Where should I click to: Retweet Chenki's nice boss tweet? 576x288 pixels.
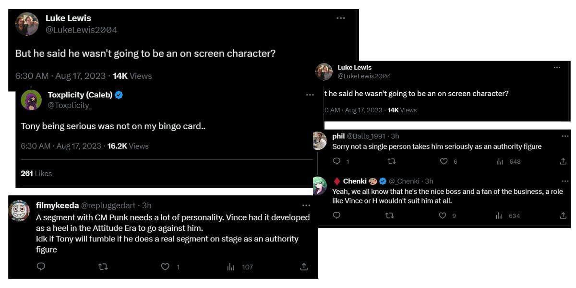point(389,216)
